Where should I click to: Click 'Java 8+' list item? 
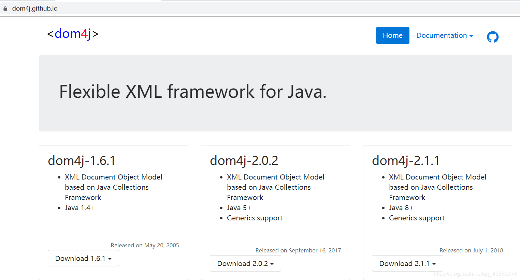click(x=401, y=208)
